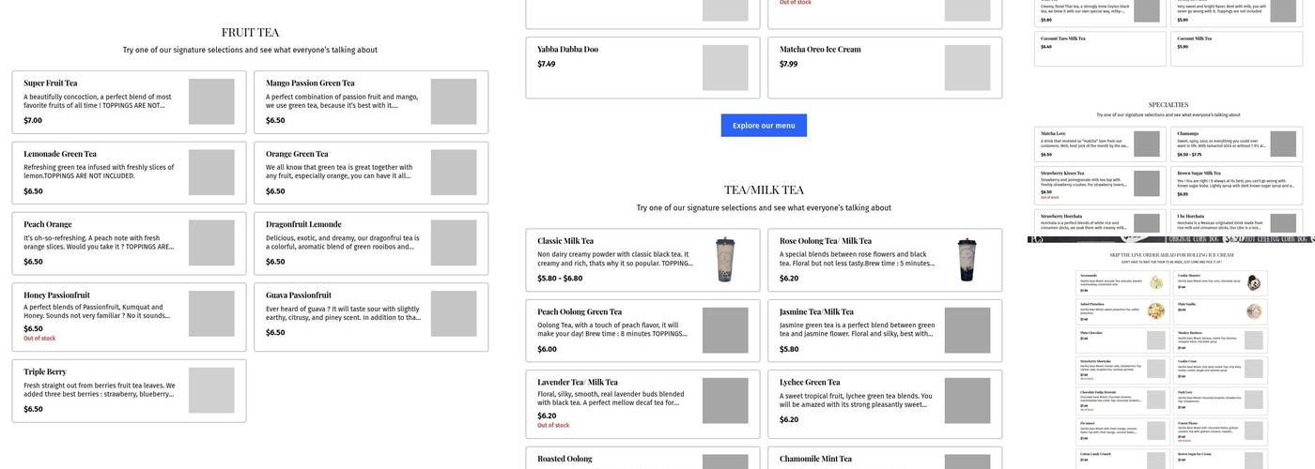The image size is (1315, 469).
Task: Click the Yabba Dabba Doo thumbnail
Action: pyautogui.click(x=725, y=68)
